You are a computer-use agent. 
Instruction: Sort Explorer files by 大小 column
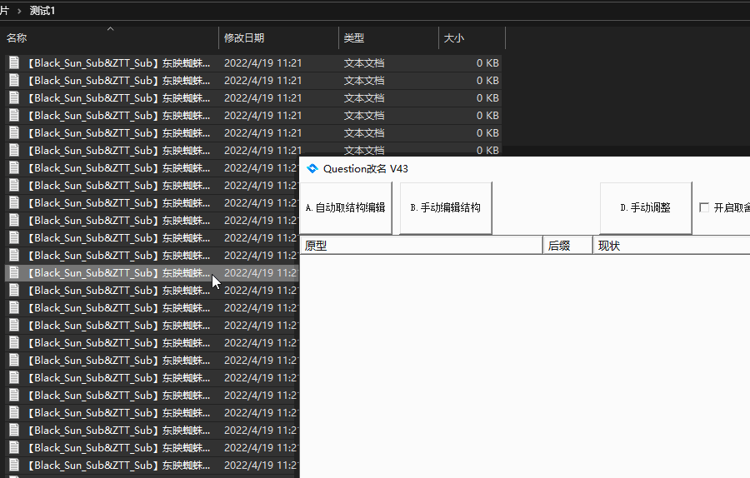[472, 37]
